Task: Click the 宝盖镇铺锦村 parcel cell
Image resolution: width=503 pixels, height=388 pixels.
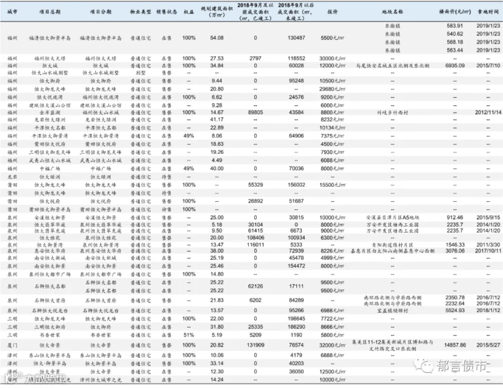Action: point(392,311)
